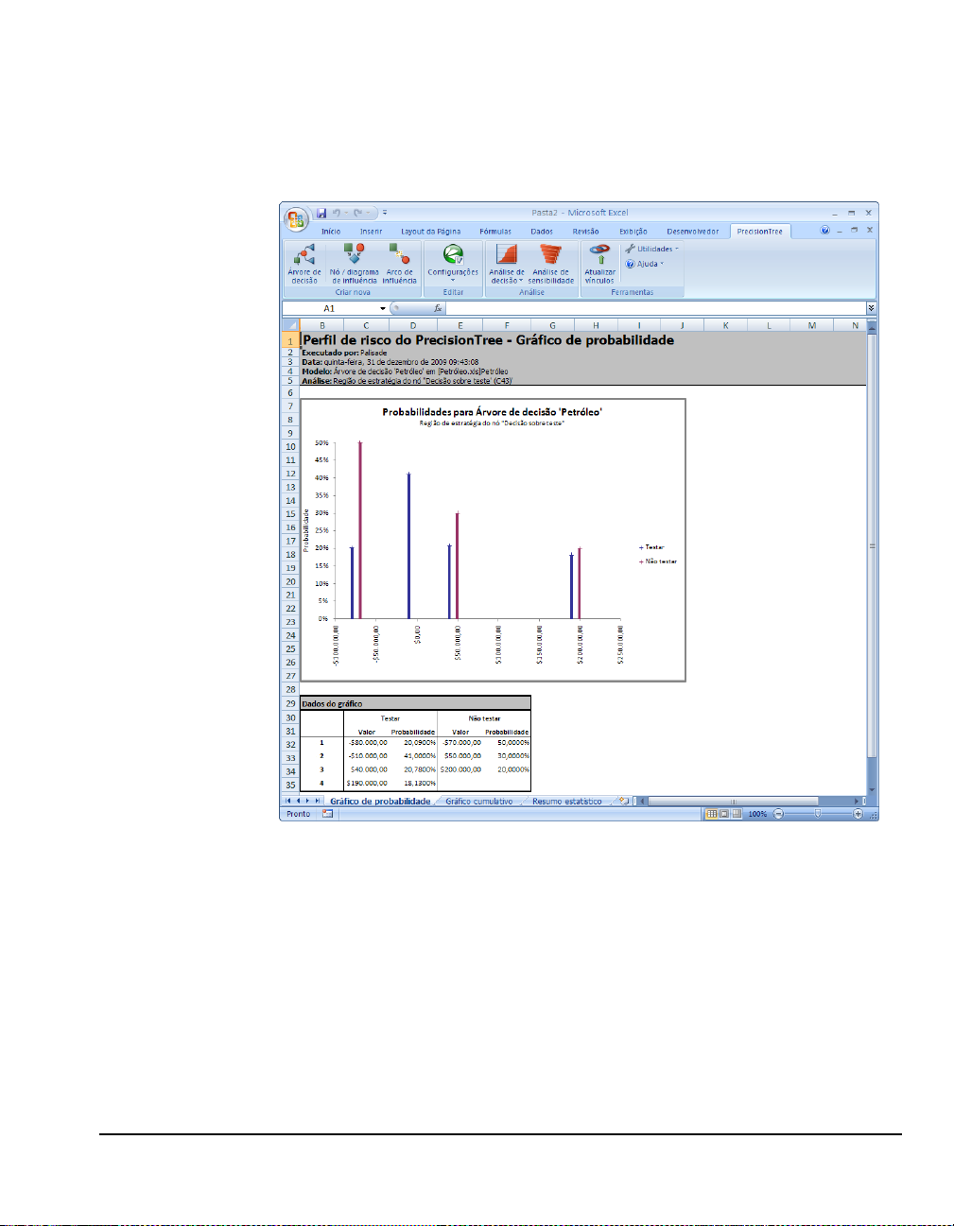Click the 'Não testar' legend entry
This screenshot has width=954, height=1226.
point(658,561)
